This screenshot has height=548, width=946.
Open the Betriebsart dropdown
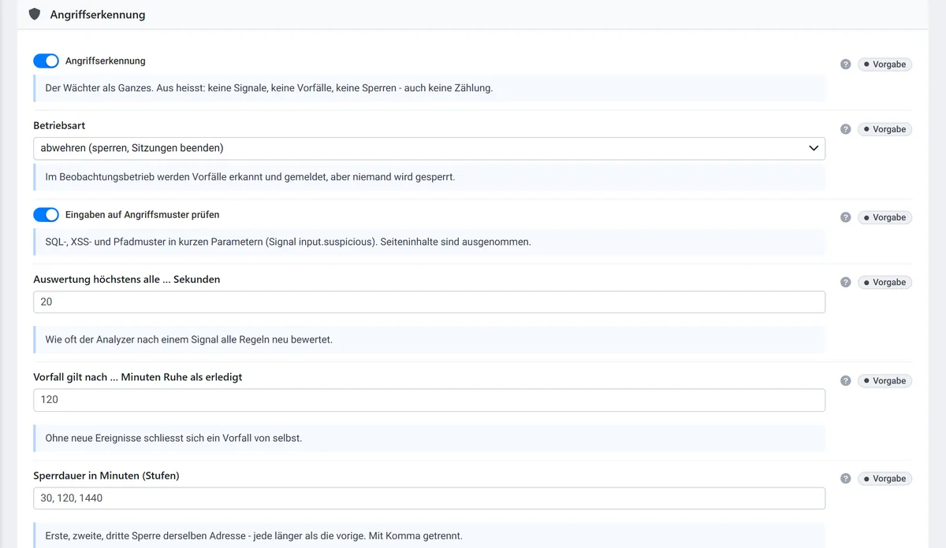click(x=429, y=148)
